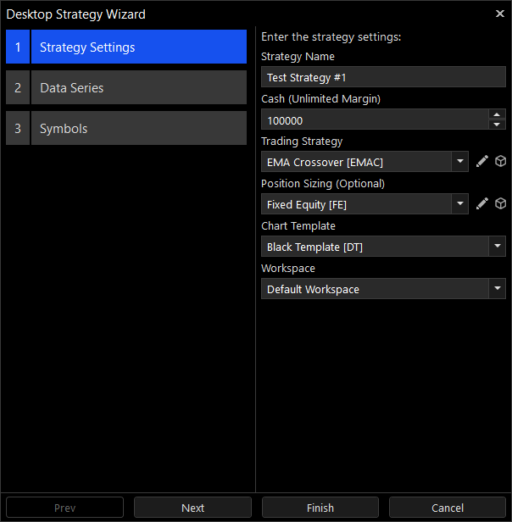Screen dimensions: 512x522
Task: Focus the Cash amount input field
Action: click(x=373, y=119)
